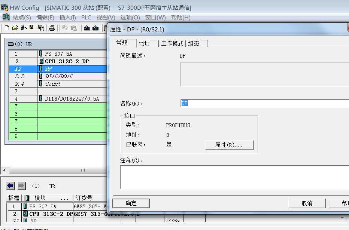Select the X2 DP rack row

[x=58, y=69]
